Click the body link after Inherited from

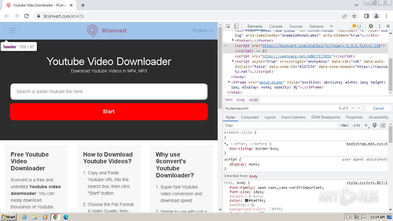click(x=254, y=176)
